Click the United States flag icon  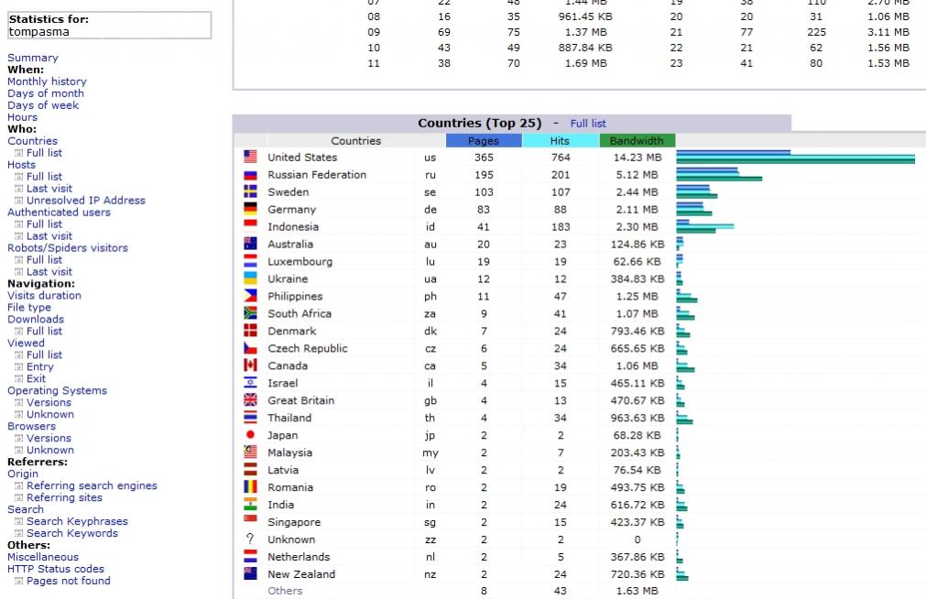pos(250,157)
